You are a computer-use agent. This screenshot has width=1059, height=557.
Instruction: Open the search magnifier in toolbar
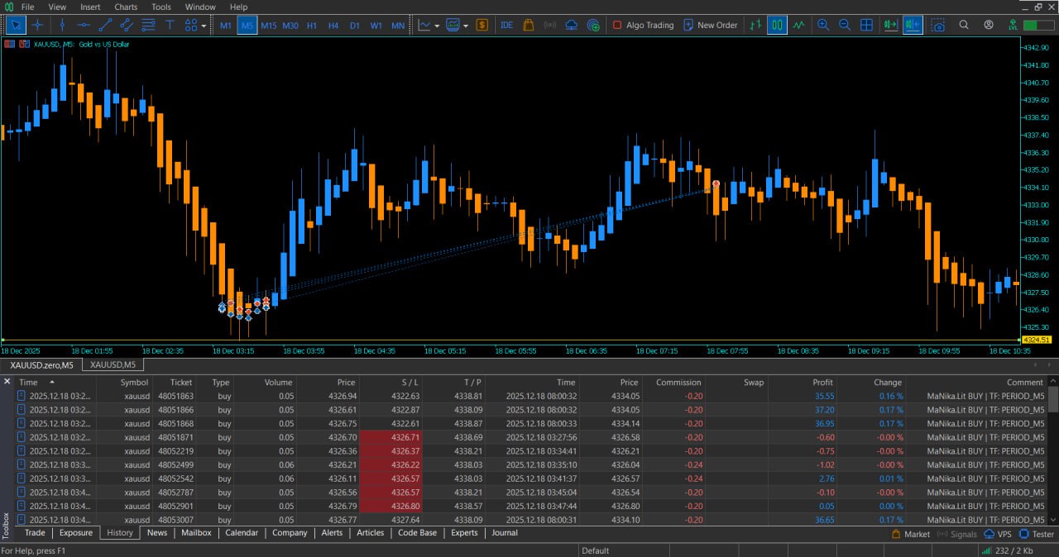(964, 26)
